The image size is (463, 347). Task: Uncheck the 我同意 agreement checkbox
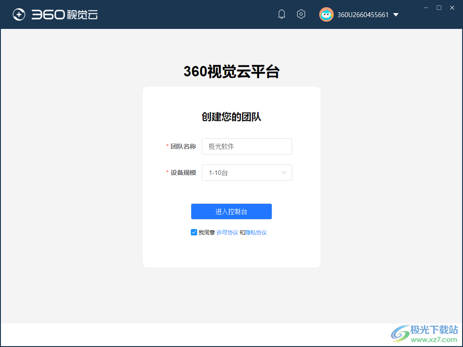[x=194, y=233]
